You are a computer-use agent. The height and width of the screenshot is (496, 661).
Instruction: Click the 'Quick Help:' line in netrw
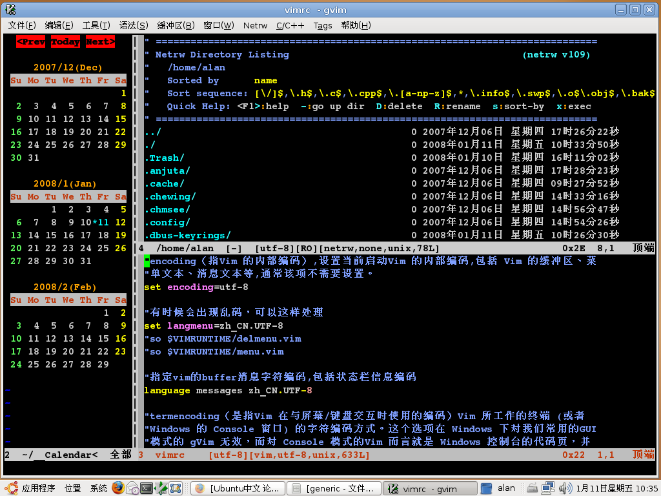click(x=367, y=106)
